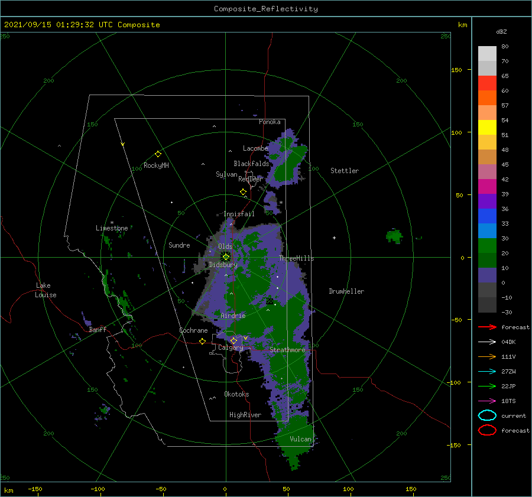Screen dimensions: 532x497
Task: Click the Calgary city label
Action: (x=231, y=347)
